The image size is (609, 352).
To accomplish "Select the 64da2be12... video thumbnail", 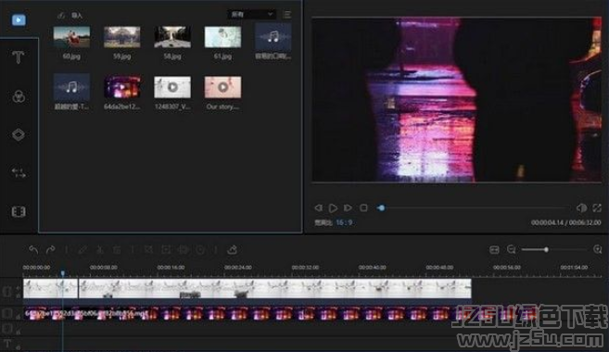I will [x=122, y=87].
